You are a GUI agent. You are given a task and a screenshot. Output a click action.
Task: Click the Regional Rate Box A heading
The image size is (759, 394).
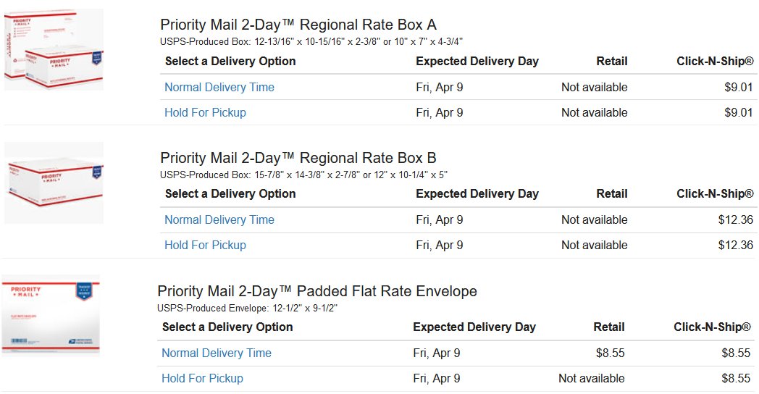298,25
